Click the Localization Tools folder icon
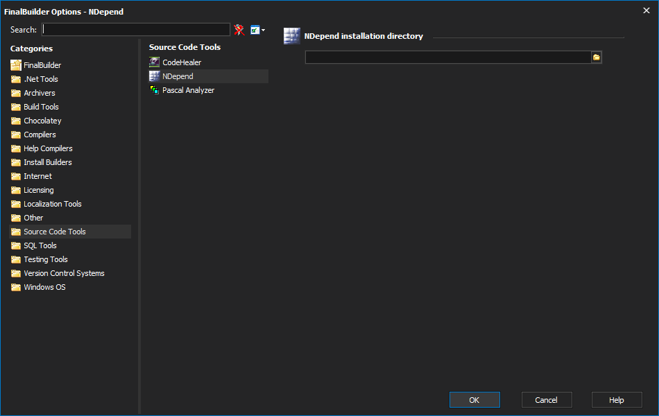The height and width of the screenshot is (416, 659). tap(16, 204)
